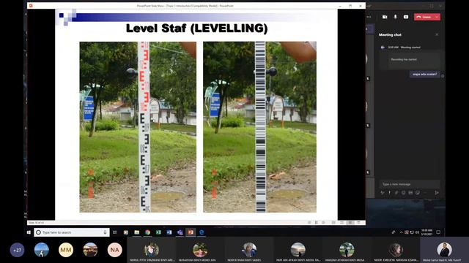This screenshot has width=469, height=263.
Task: Open Microsoft Edge from the taskbar
Action: (202, 232)
